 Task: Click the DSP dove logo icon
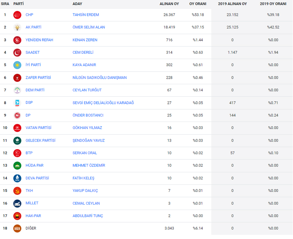coord(17,103)
